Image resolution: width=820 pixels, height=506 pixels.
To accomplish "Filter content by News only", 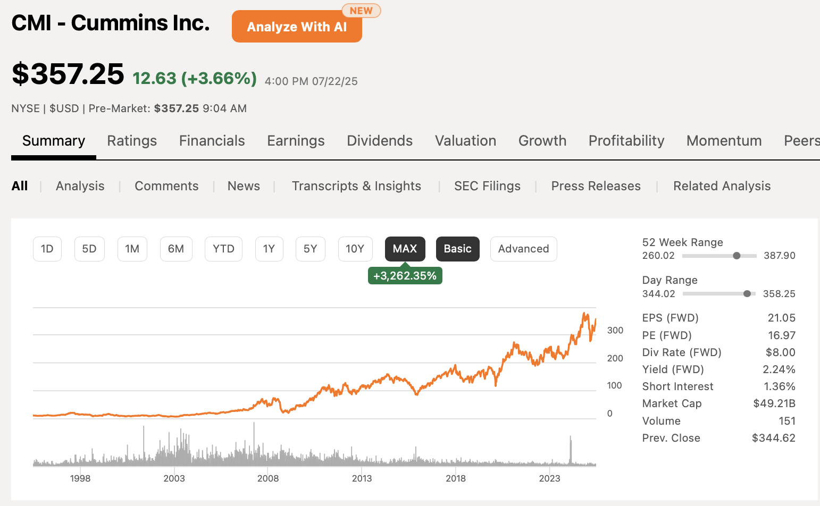I will click(x=244, y=185).
